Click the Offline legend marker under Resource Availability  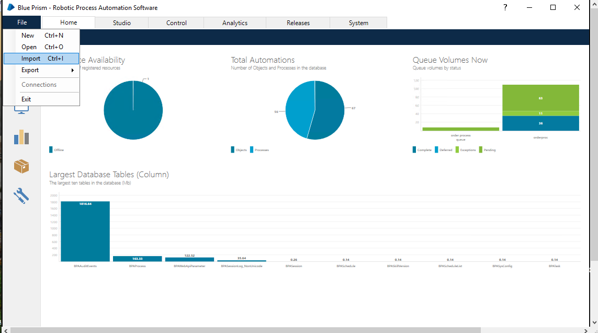coord(50,150)
